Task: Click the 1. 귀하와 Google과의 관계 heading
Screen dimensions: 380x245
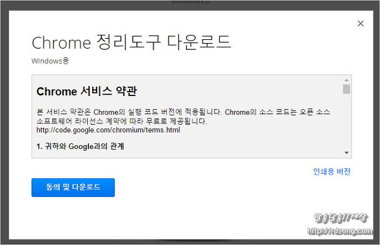Action: 80,147
